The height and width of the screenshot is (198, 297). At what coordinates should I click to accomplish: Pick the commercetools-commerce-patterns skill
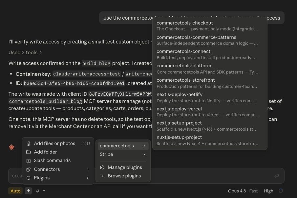point(210,40)
